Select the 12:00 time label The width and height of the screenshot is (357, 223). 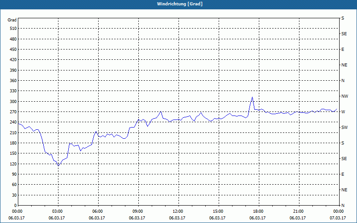click(x=178, y=211)
